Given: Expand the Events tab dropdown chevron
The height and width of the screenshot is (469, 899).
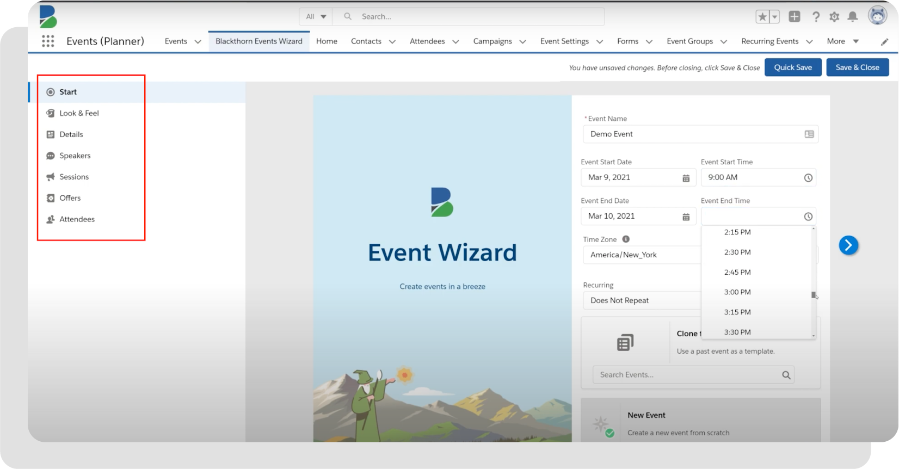Looking at the screenshot, I should point(198,41).
